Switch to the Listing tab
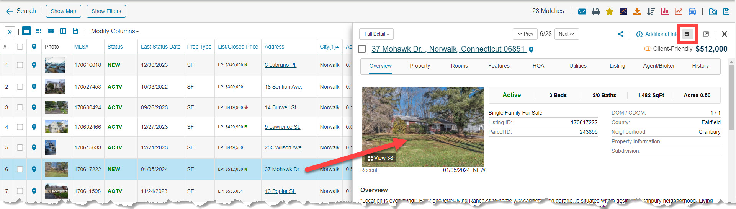This screenshot has height=209, width=736. click(x=617, y=66)
